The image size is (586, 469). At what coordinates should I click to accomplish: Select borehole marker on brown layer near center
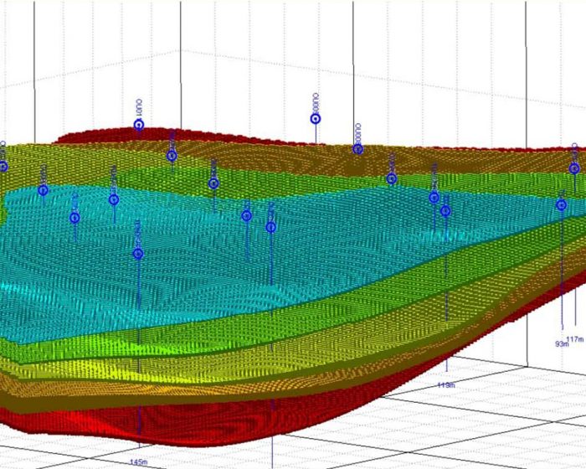(357, 149)
